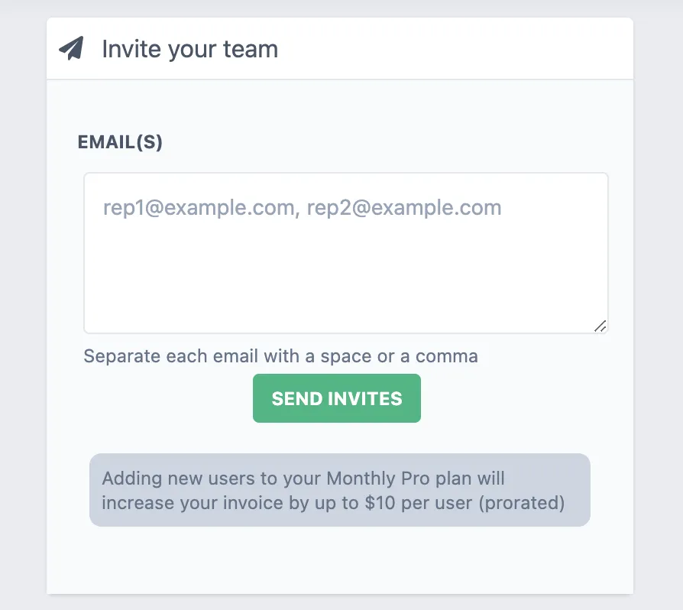
Task: Select the 'Invite your team' header title
Action: 189,49
